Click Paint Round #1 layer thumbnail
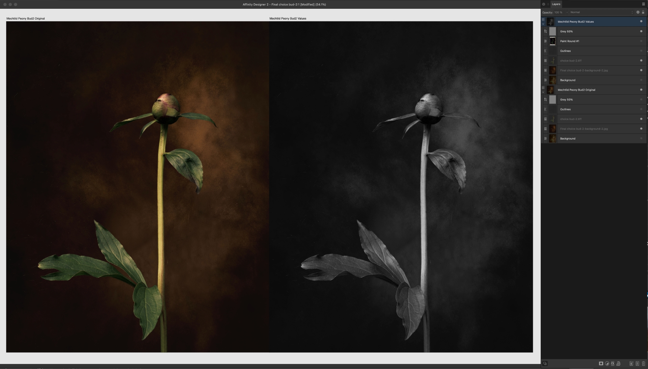648x369 pixels. [552, 41]
